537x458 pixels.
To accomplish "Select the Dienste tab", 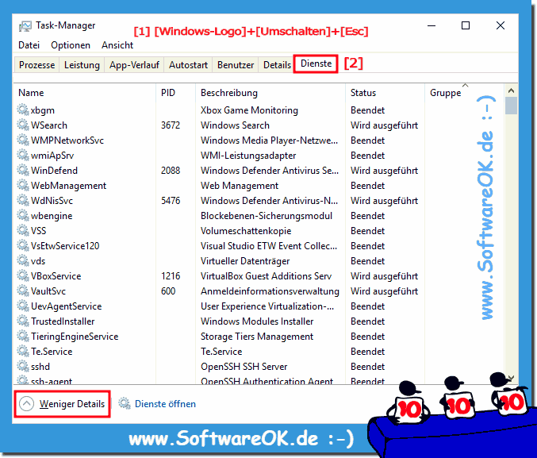I will click(316, 64).
